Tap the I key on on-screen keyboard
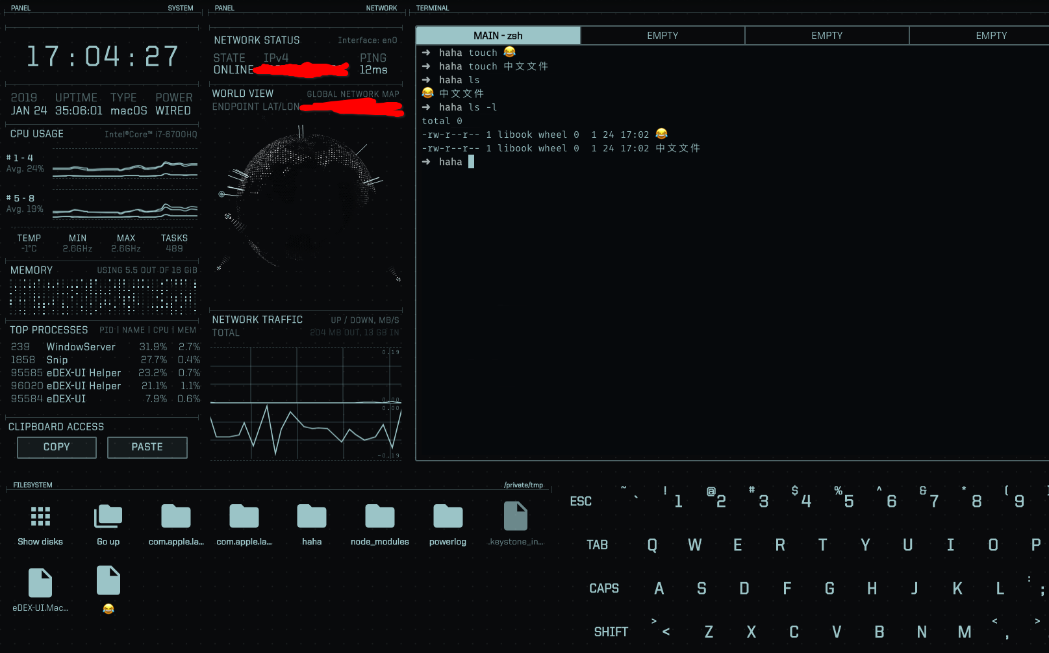This screenshot has width=1049, height=653. coord(950,544)
